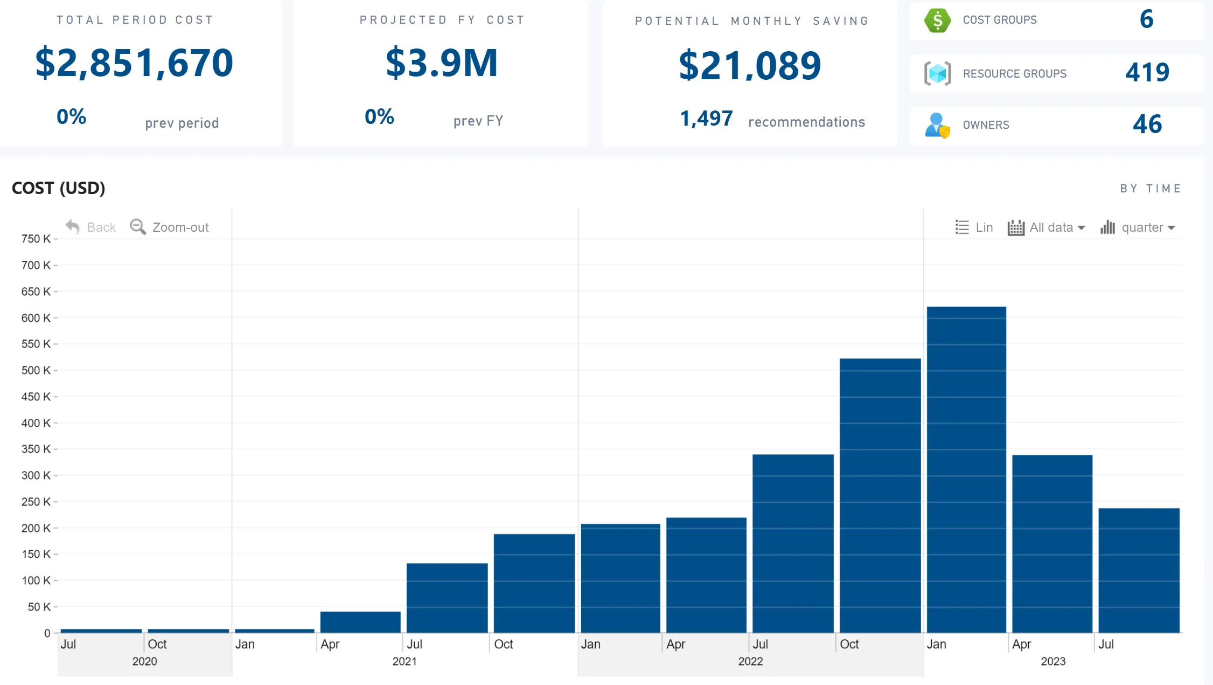This screenshot has width=1213, height=685.
Task: Open the COST GROUPS card
Action: (x=1056, y=20)
